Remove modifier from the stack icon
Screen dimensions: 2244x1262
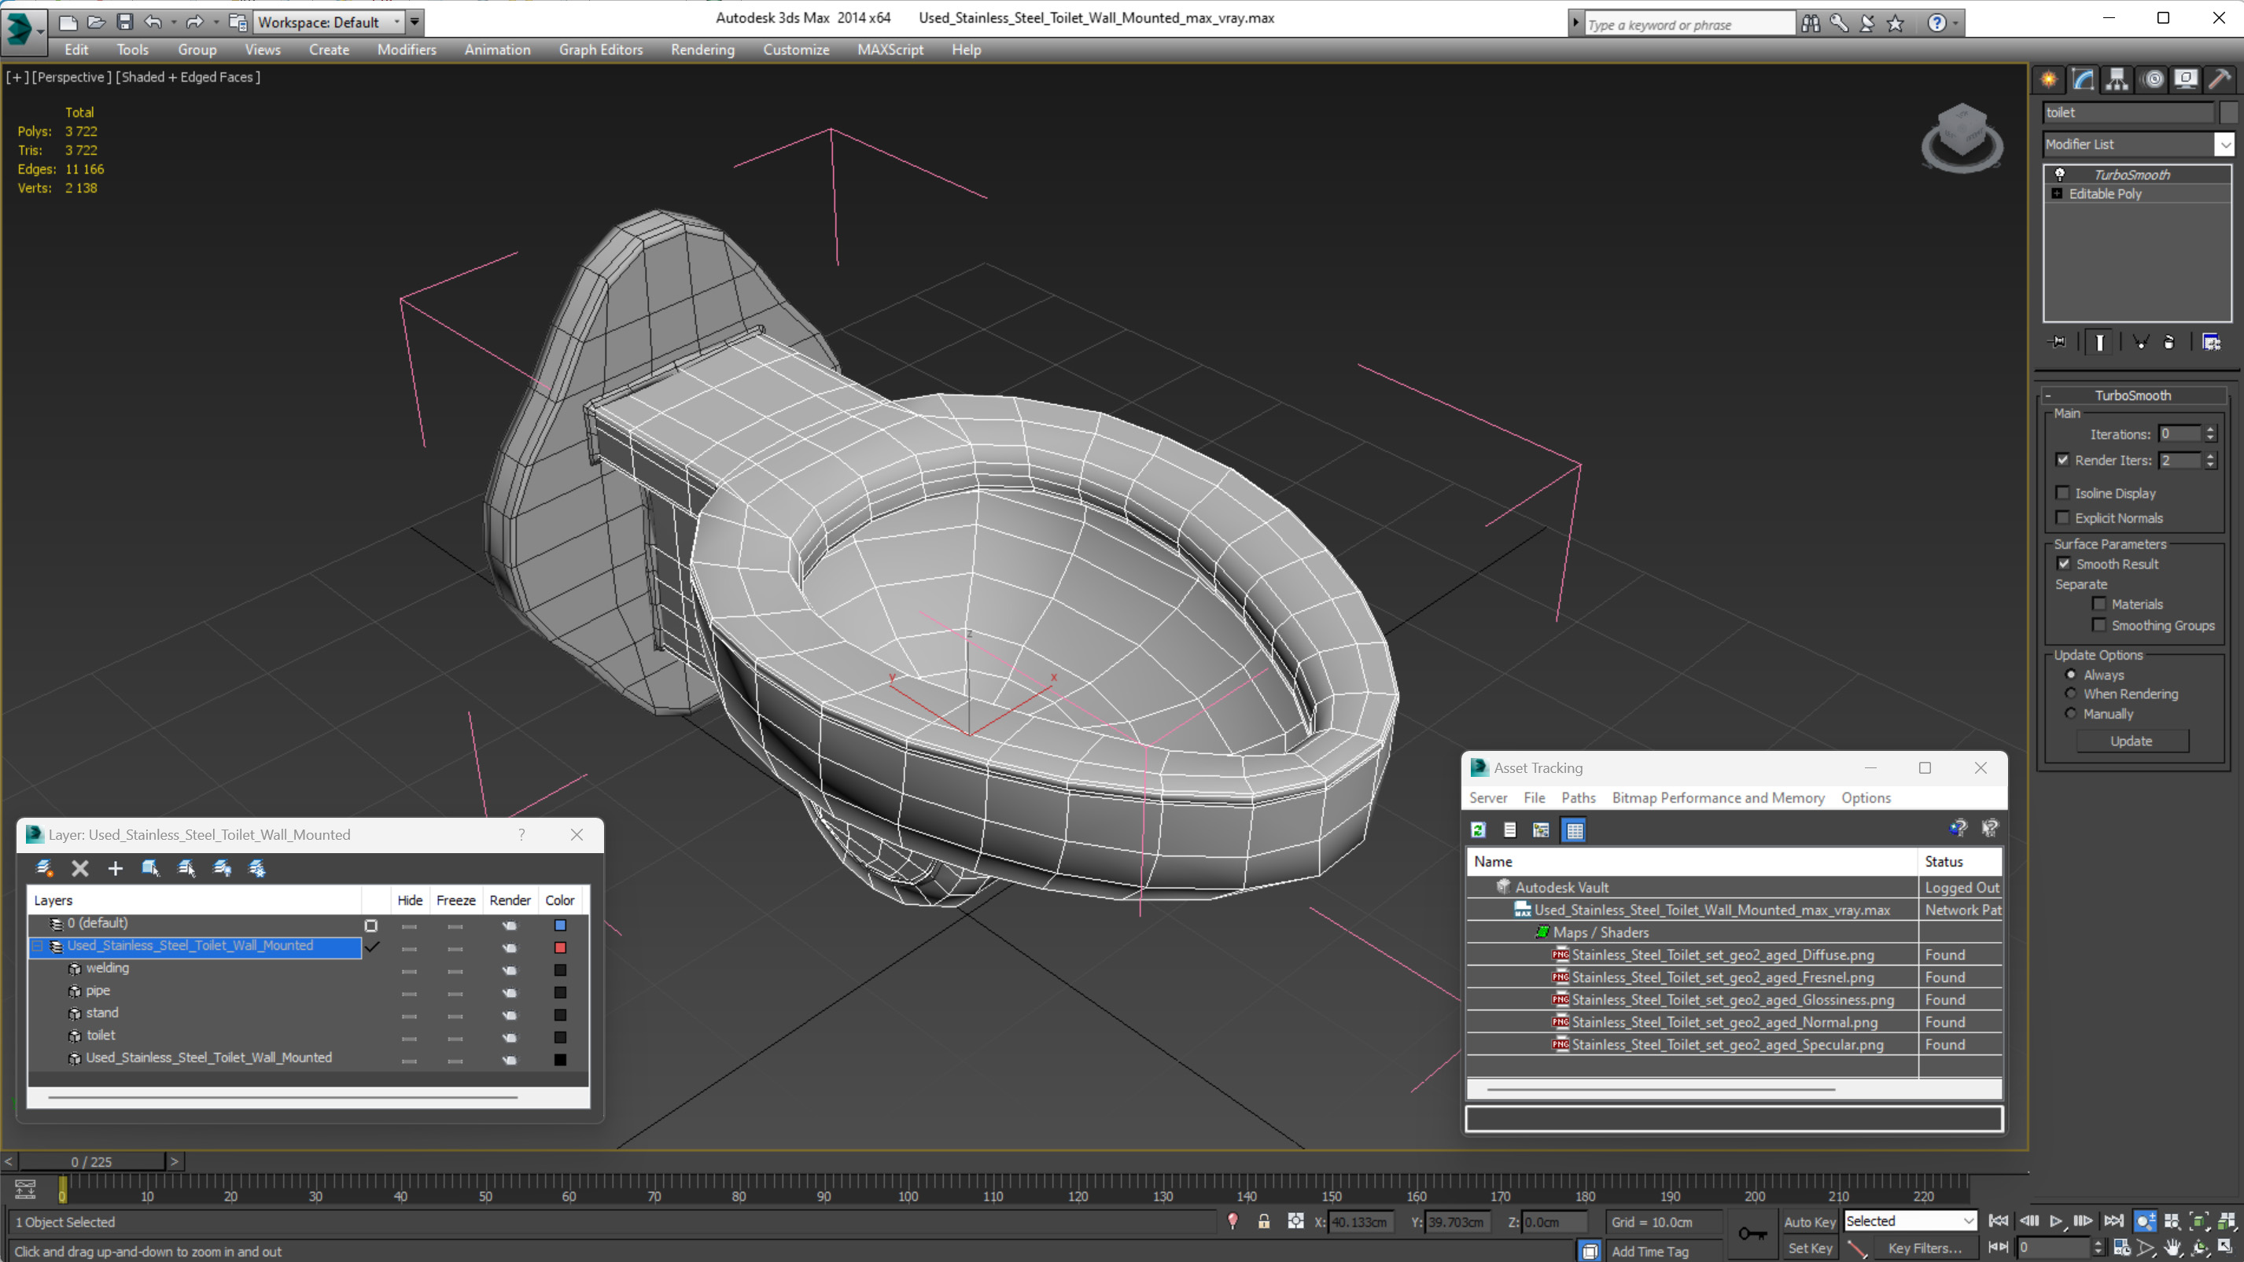[2169, 342]
